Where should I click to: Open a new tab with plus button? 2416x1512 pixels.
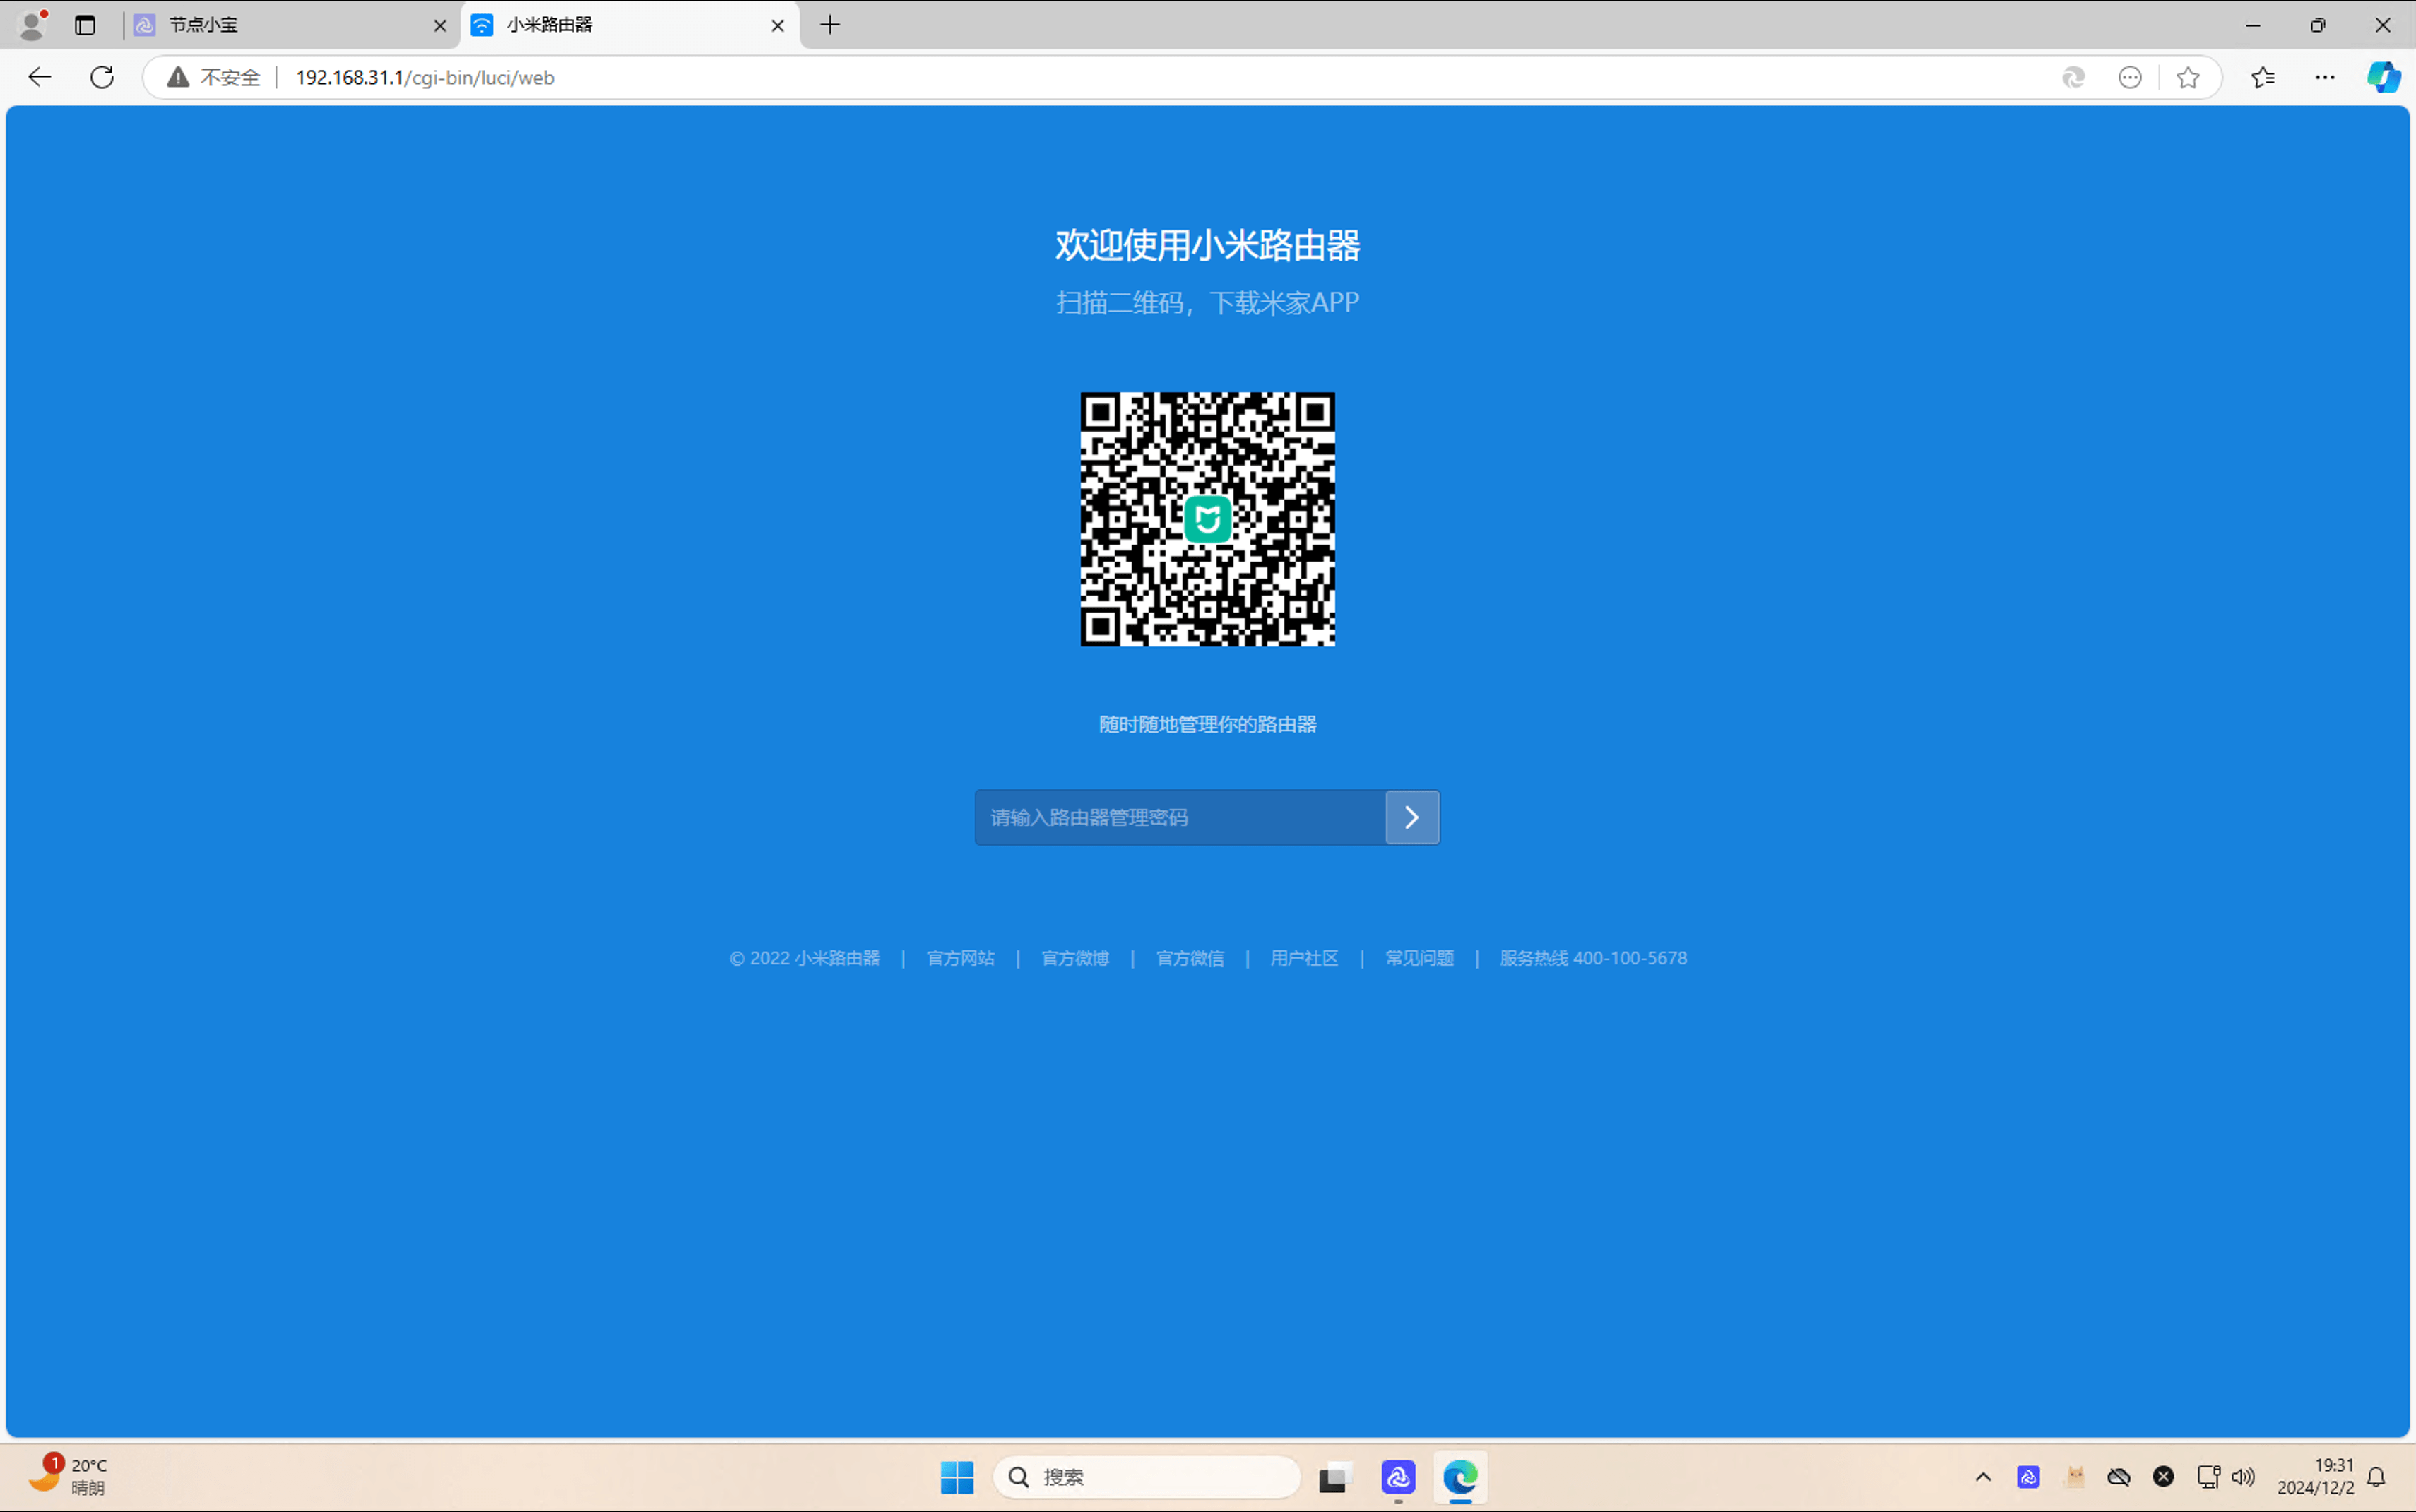[829, 25]
